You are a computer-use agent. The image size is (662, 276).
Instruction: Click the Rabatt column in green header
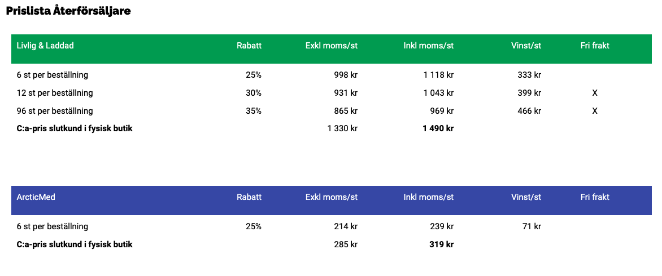tap(249, 46)
